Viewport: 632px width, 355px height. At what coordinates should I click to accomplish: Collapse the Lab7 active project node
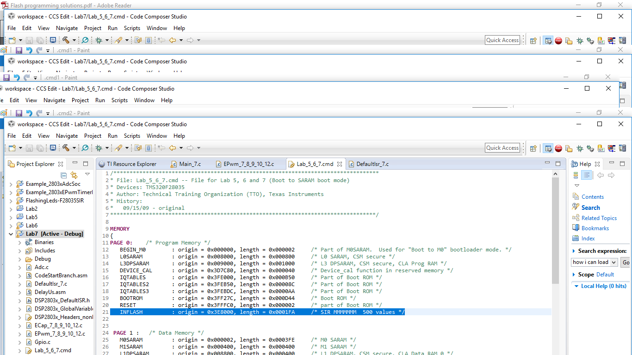[x=11, y=234]
